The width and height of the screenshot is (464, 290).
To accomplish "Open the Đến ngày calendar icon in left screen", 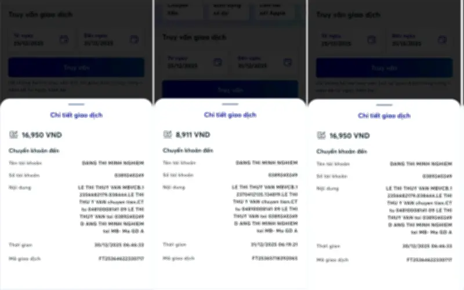I will (134, 39).
